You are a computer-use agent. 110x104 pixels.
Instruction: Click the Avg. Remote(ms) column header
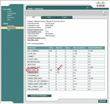pyautogui.click(x=95, y=48)
